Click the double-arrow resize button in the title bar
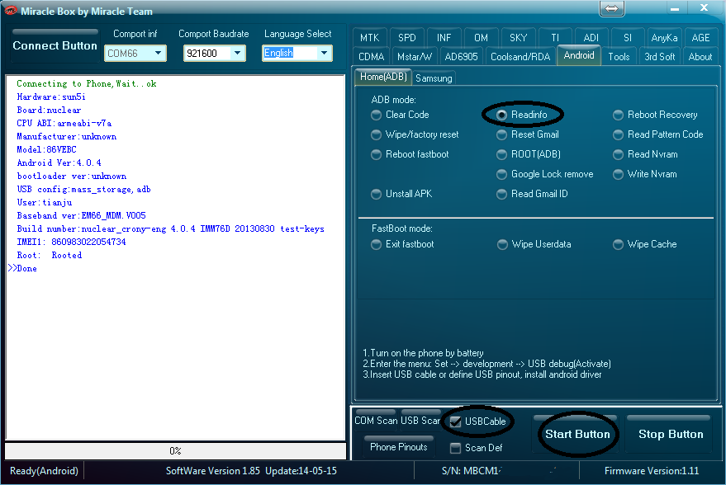Viewport: 726px width, 485px height. tap(611, 9)
